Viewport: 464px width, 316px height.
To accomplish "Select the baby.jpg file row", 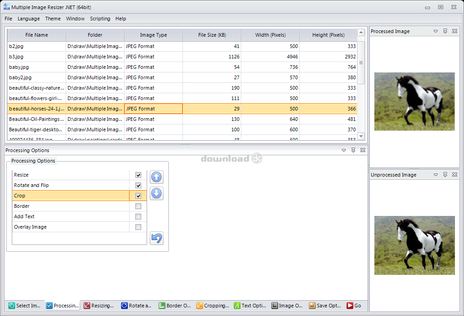I will pyautogui.click(x=182, y=67).
